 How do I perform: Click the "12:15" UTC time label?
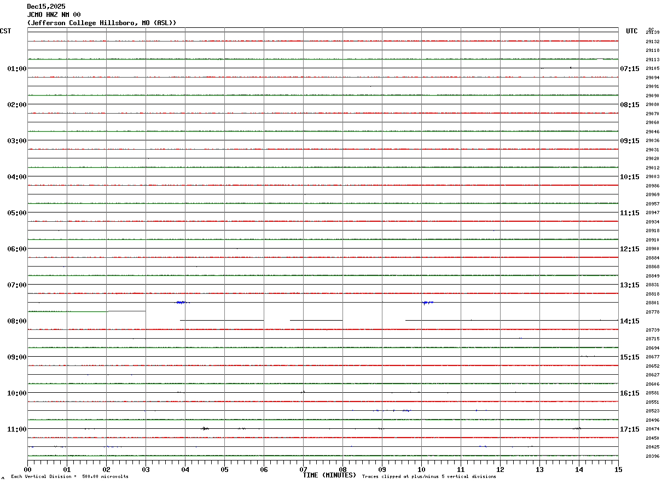coord(630,249)
